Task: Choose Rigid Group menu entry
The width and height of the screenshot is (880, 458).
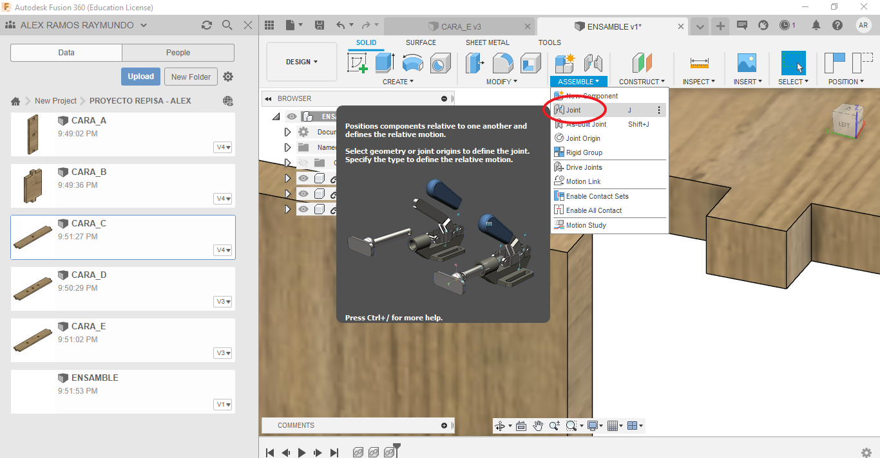Action: (x=609, y=152)
